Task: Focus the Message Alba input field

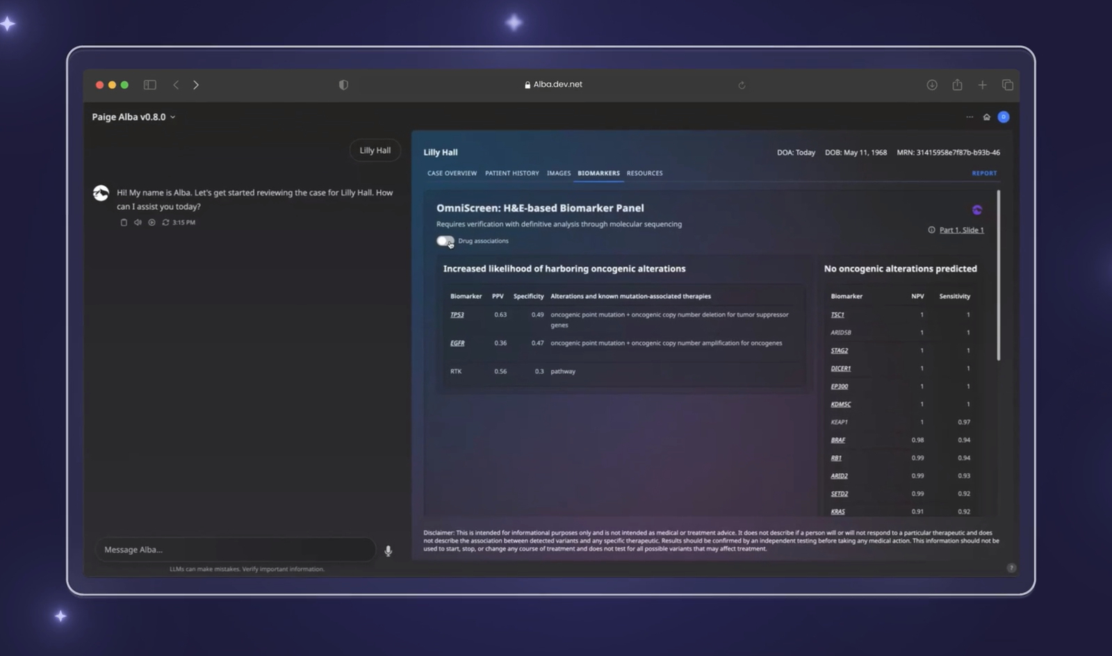Action: pos(235,550)
